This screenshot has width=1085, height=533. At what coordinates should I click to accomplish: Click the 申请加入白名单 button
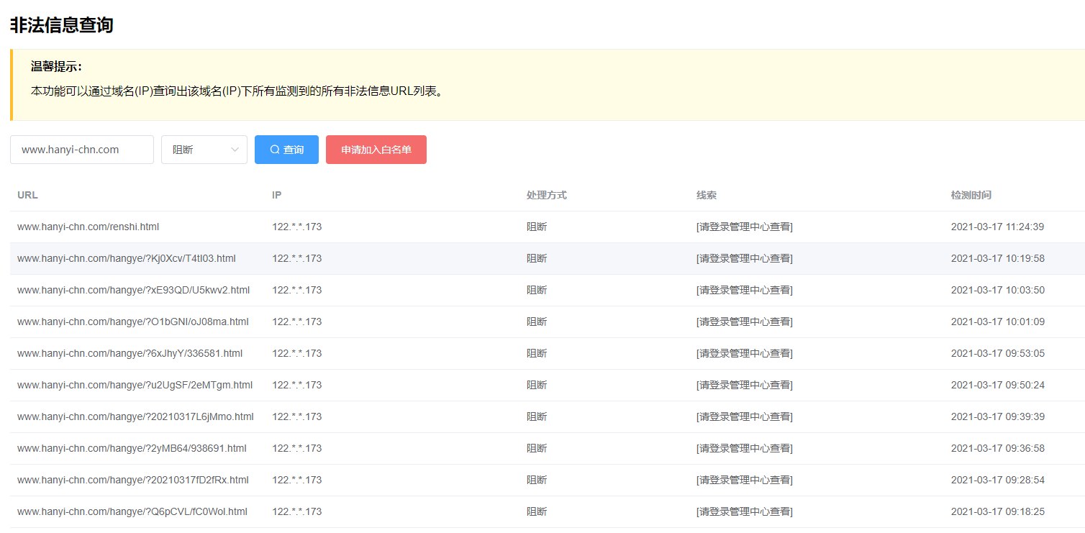376,150
